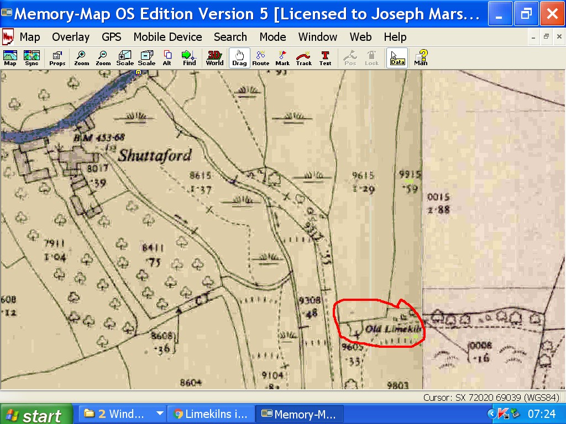The image size is (566, 424).
Task: Toggle the Drag mode tool
Action: click(239, 58)
